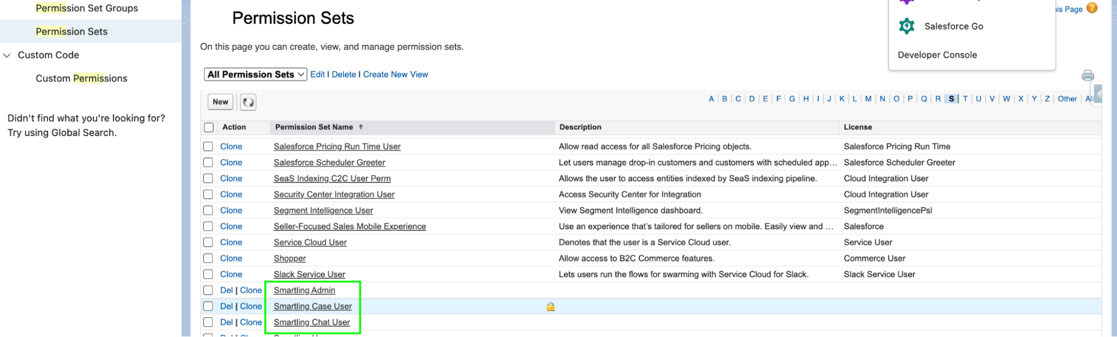This screenshot has width=1117, height=337.
Task: Tick the checkbox for Shopper permission set
Action: click(208, 258)
